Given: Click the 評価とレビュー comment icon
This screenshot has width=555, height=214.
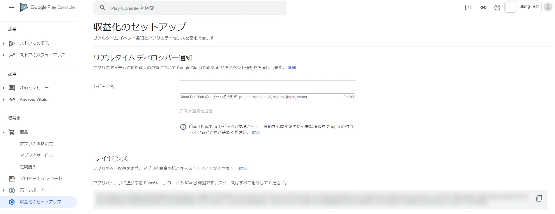Looking at the screenshot, I should (12, 88).
